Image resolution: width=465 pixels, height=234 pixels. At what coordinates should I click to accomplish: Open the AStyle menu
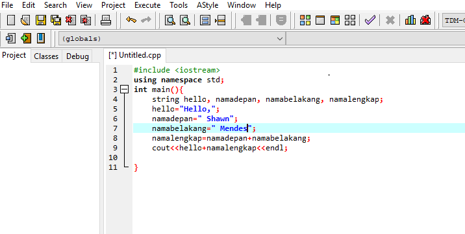(208, 5)
